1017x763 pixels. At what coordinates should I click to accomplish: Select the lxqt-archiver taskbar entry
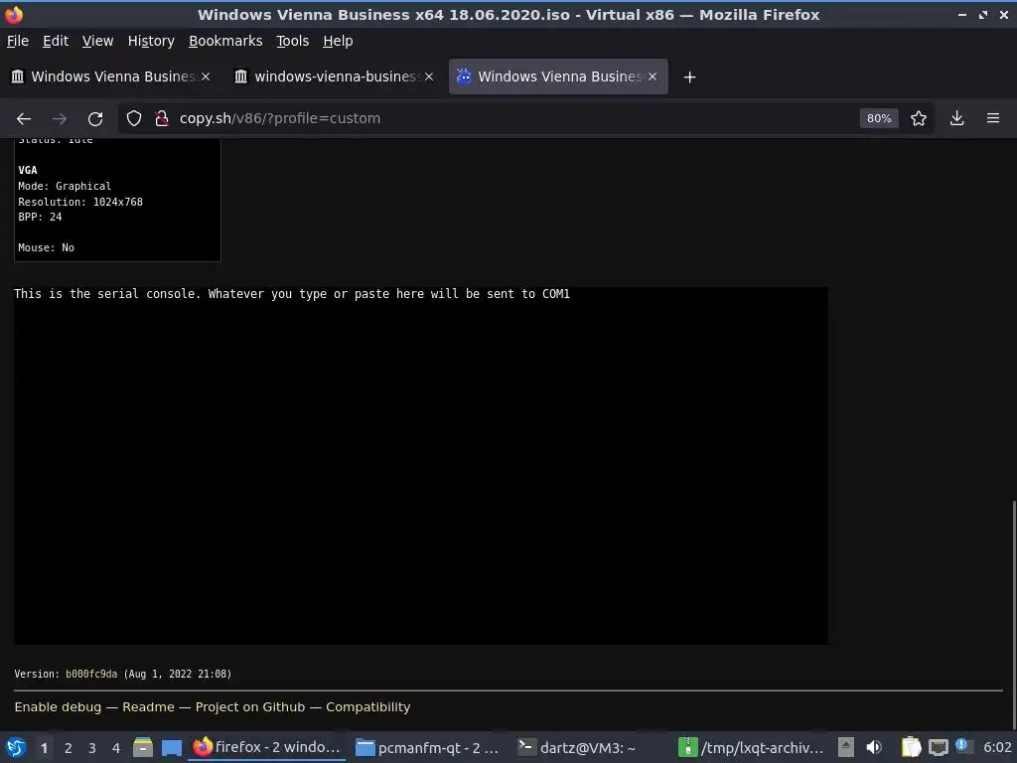[751, 748]
